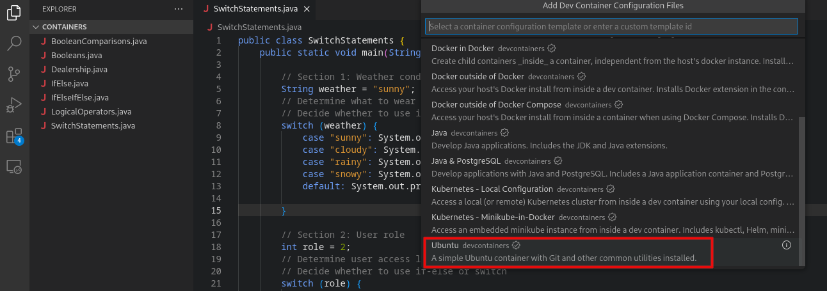This screenshot has height=291, width=827.
Task: Select the Docker outside of Docker template
Action: (609, 83)
